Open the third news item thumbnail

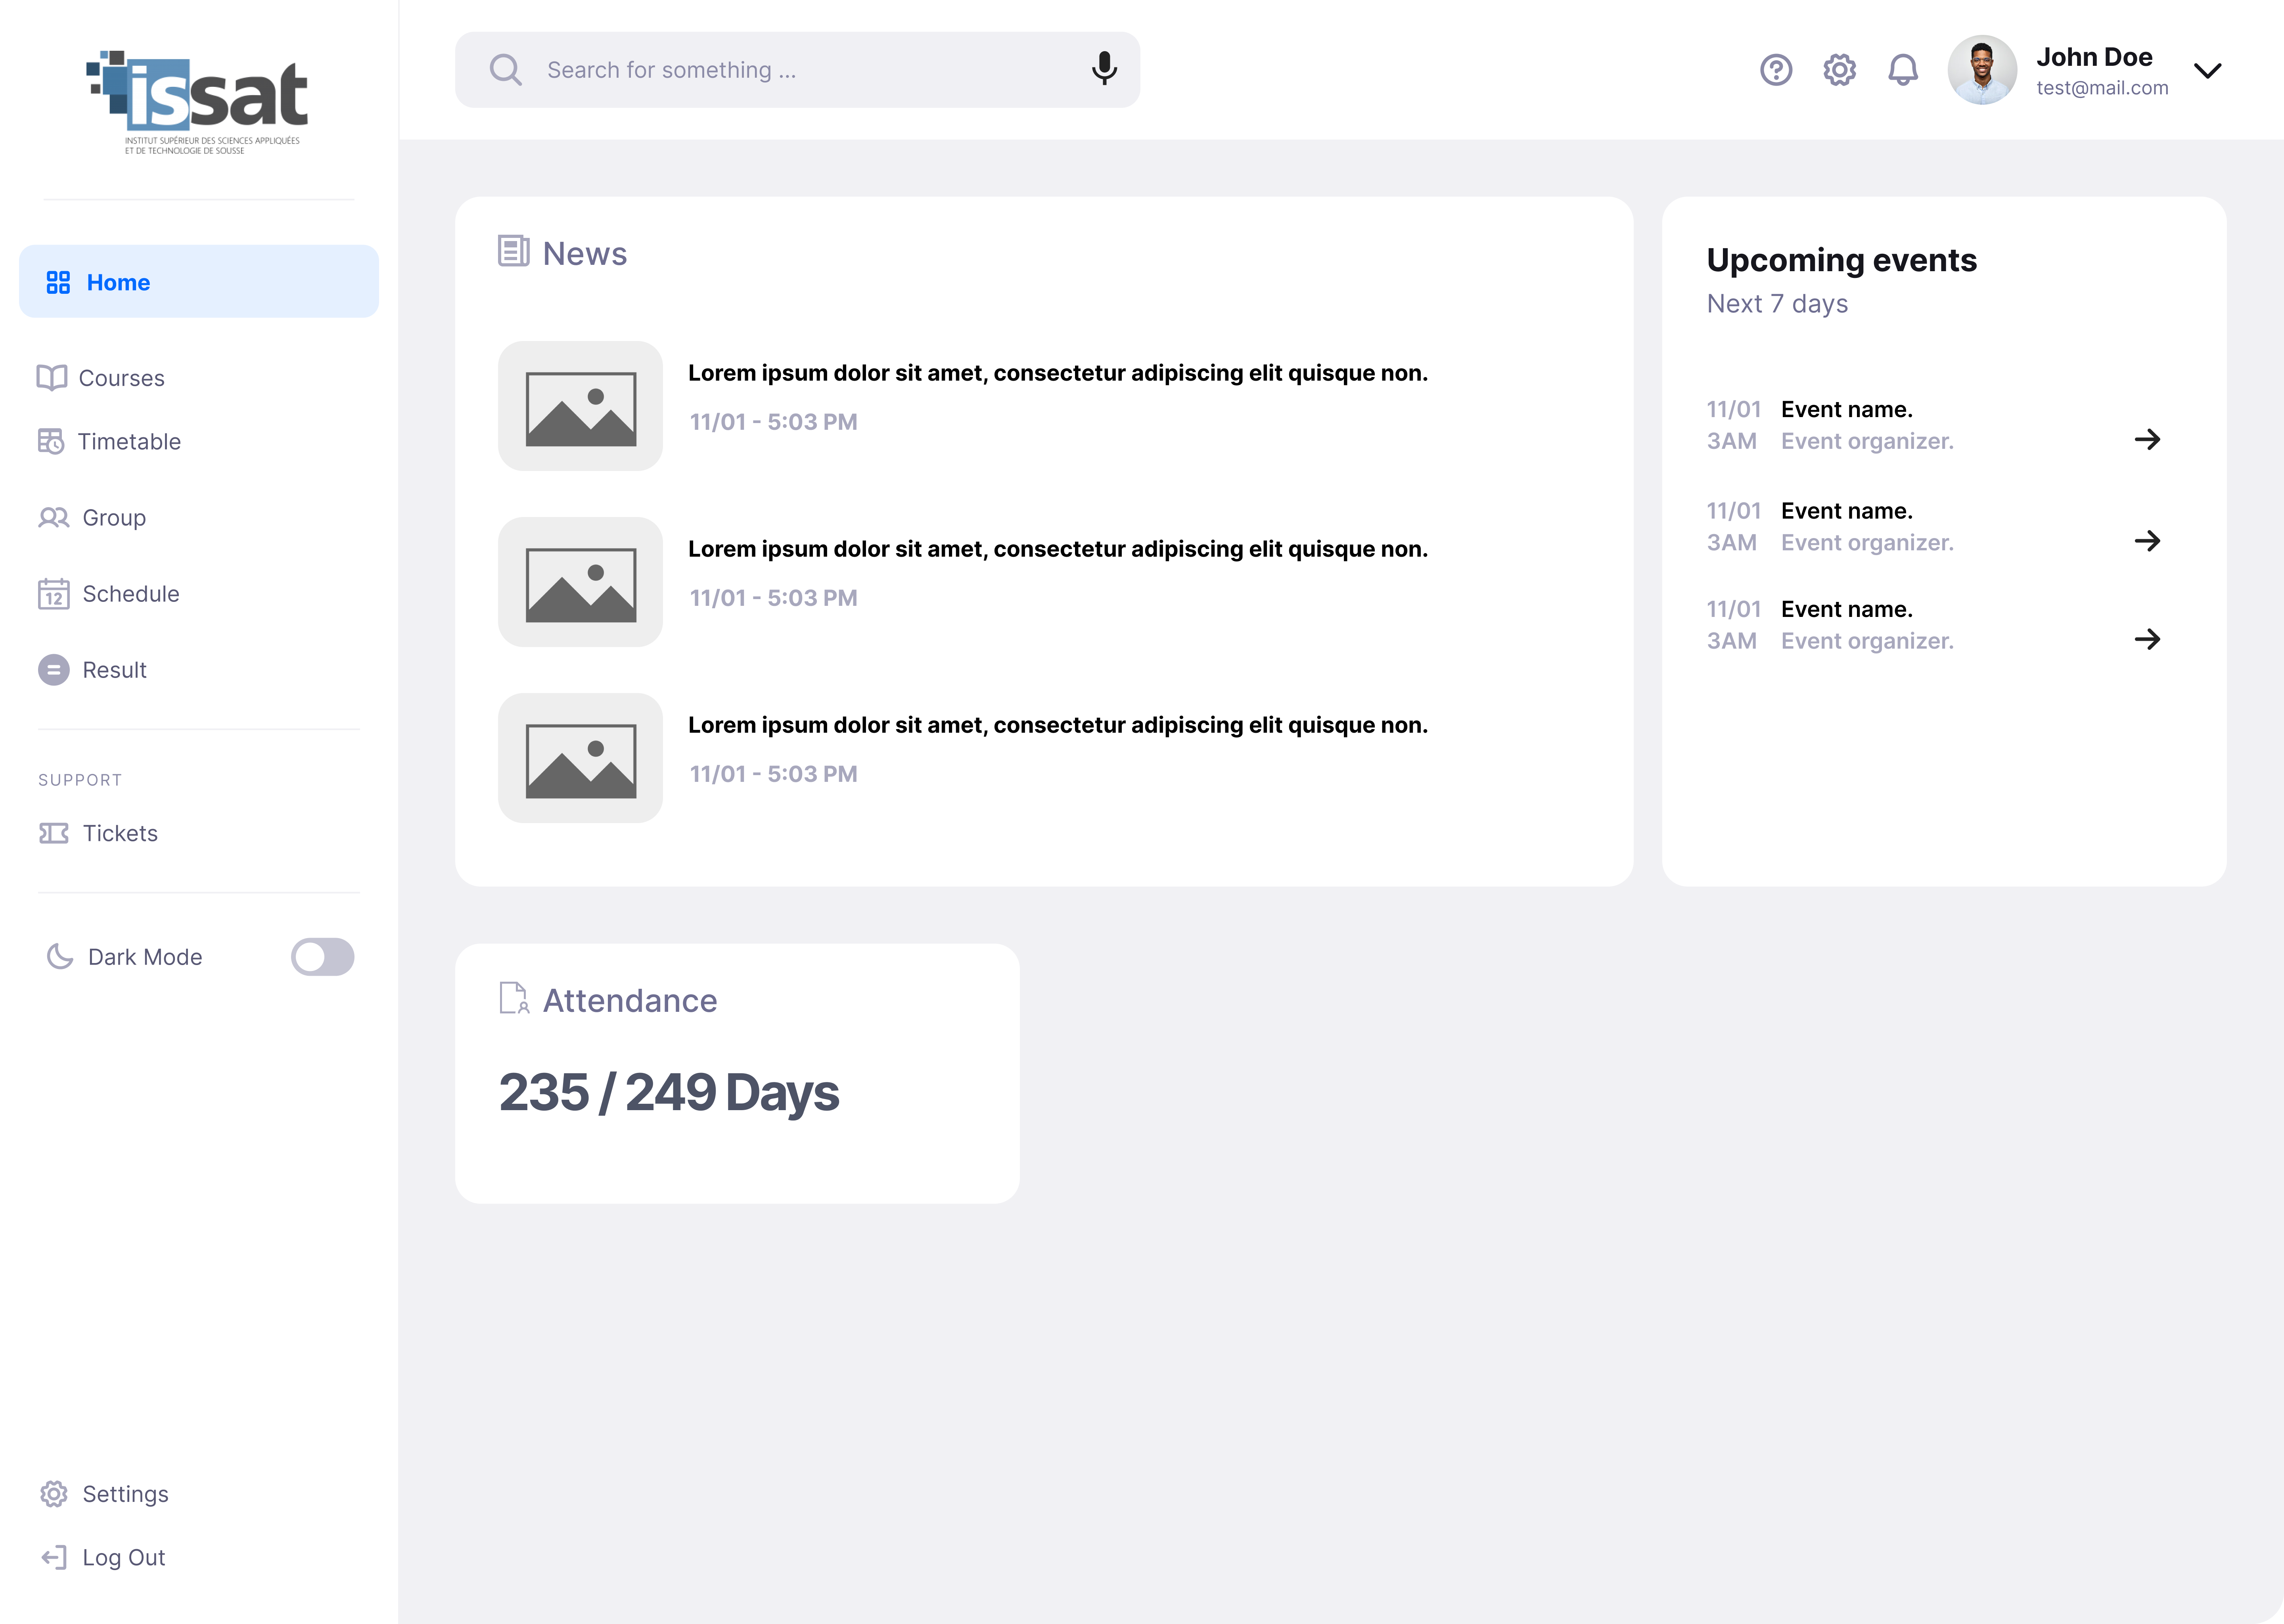(580, 758)
